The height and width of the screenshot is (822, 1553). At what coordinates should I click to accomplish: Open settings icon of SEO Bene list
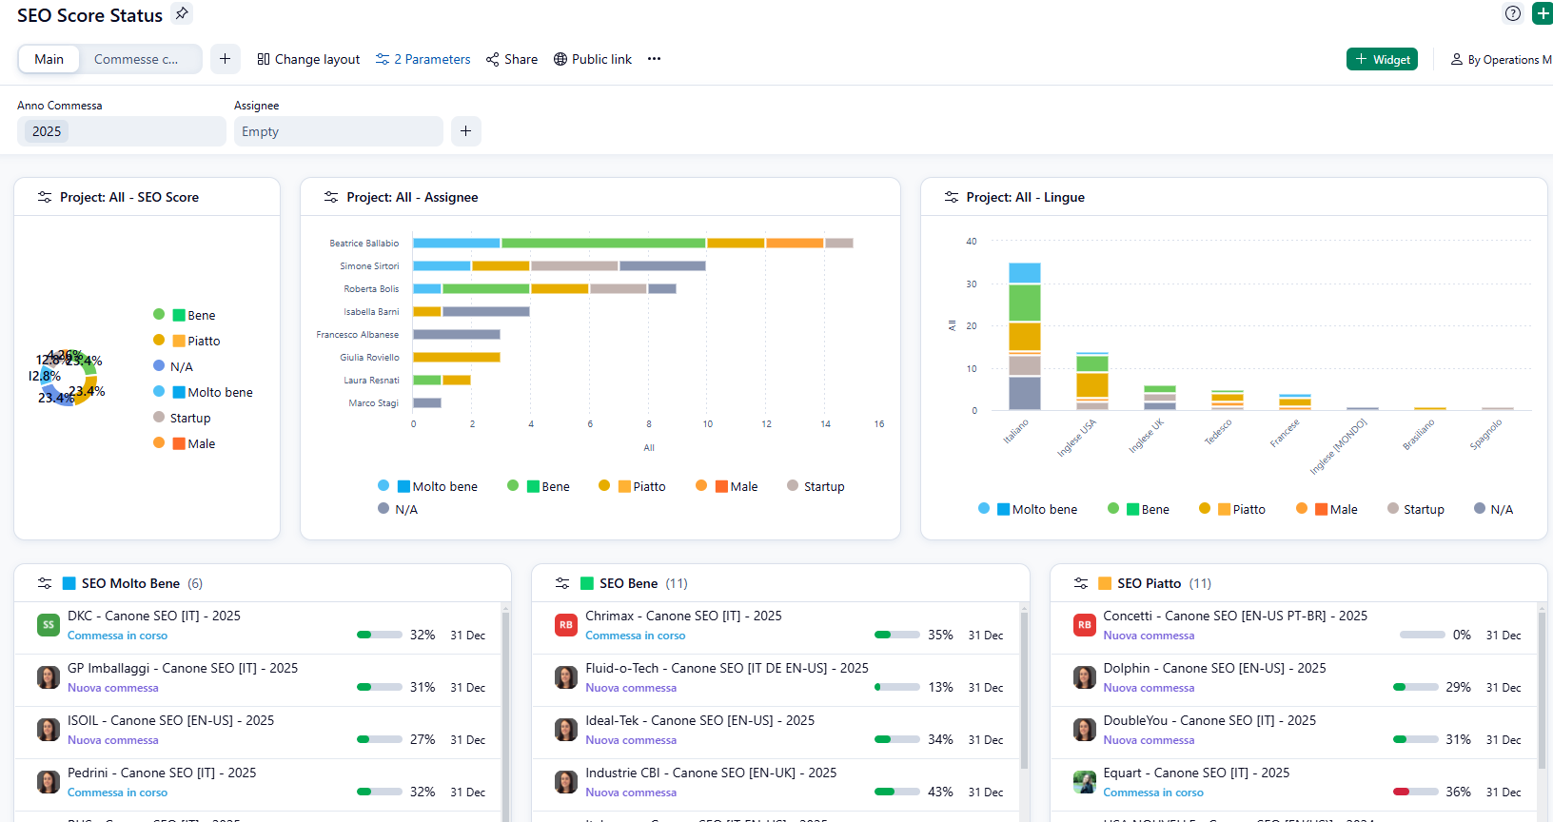click(x=562, y=583)
